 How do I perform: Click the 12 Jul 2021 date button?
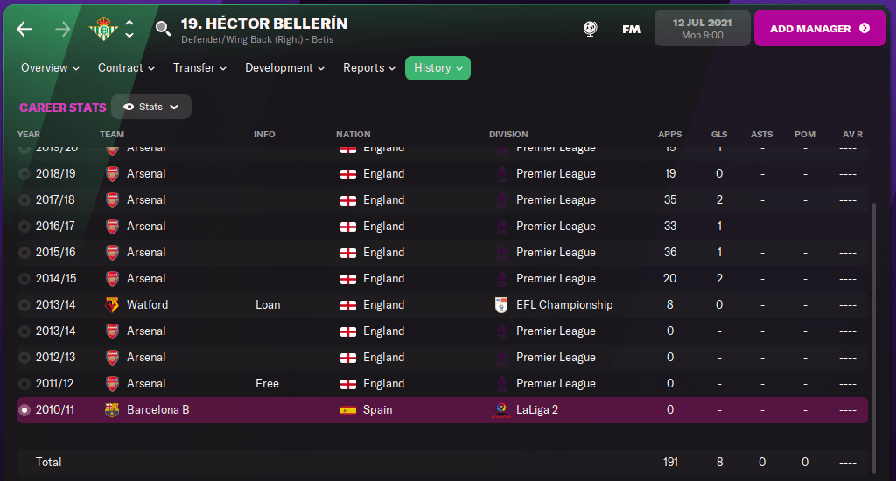click(703, 29)
